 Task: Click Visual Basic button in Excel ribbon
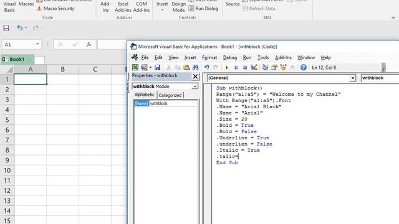[9, 7]
